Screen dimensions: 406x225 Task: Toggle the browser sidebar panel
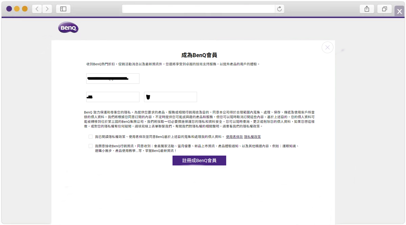pos(63,9)
